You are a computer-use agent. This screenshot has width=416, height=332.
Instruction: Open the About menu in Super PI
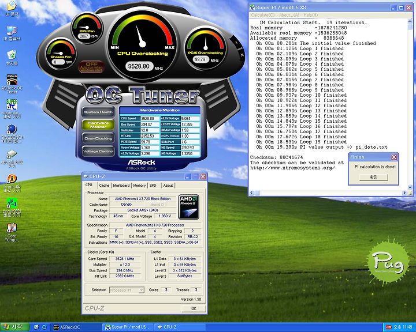(x=289, y=15)
